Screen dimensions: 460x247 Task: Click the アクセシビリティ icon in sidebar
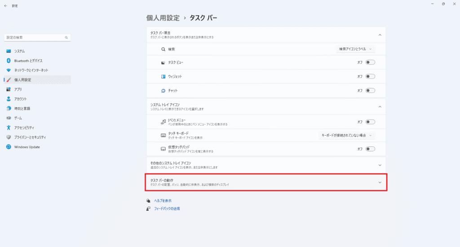(9, 128)
